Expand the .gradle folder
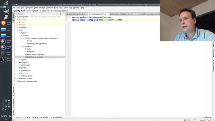 click(x=17, y=19)
